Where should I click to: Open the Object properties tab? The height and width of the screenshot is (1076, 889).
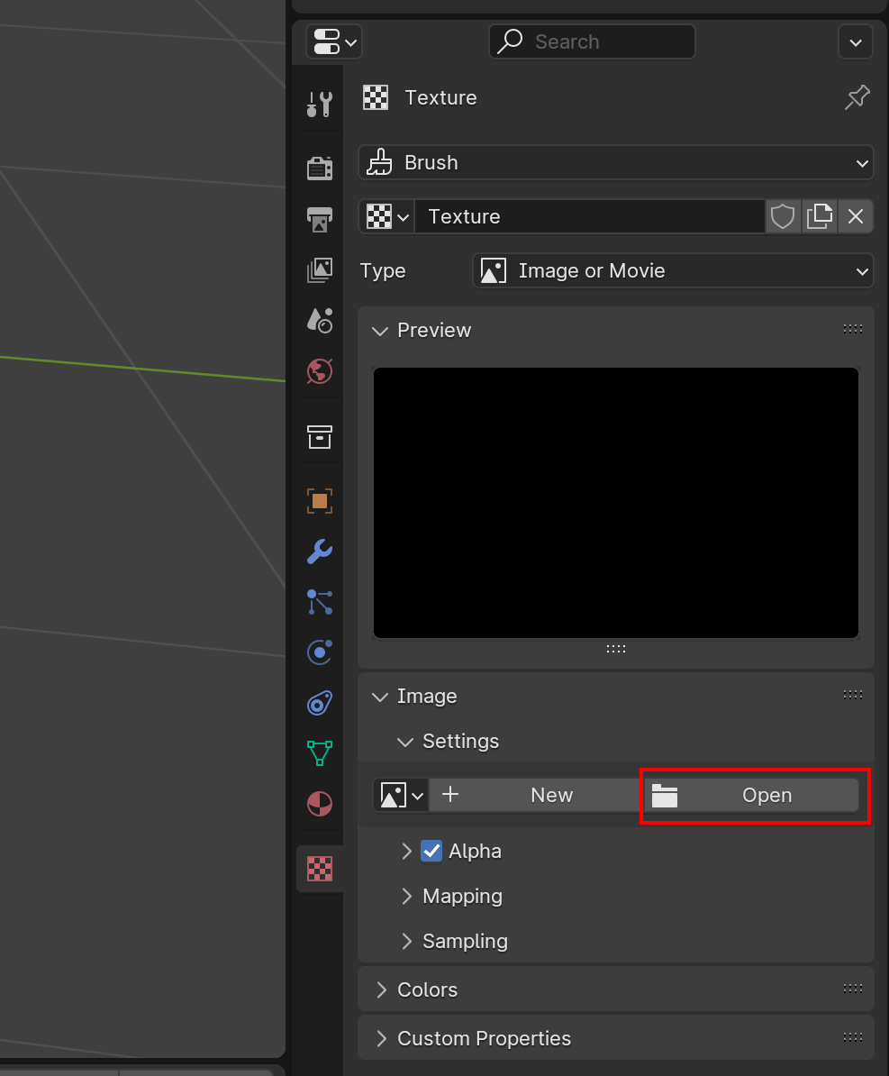(x=320, y=501)
